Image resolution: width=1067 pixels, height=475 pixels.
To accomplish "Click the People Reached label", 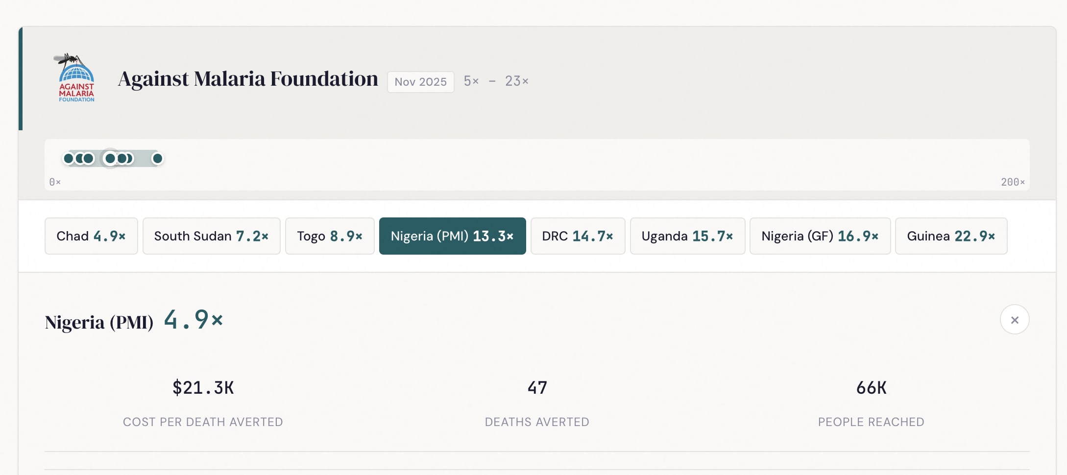I will [871, 422].
